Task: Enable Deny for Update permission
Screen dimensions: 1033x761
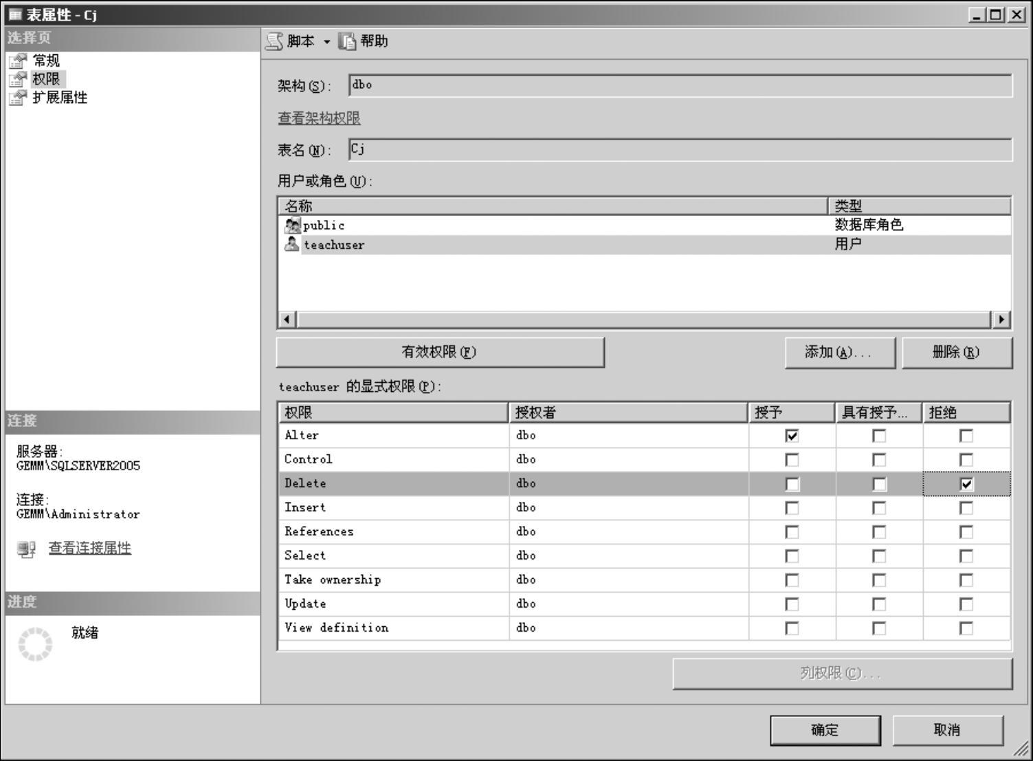Action: (966, 604)
